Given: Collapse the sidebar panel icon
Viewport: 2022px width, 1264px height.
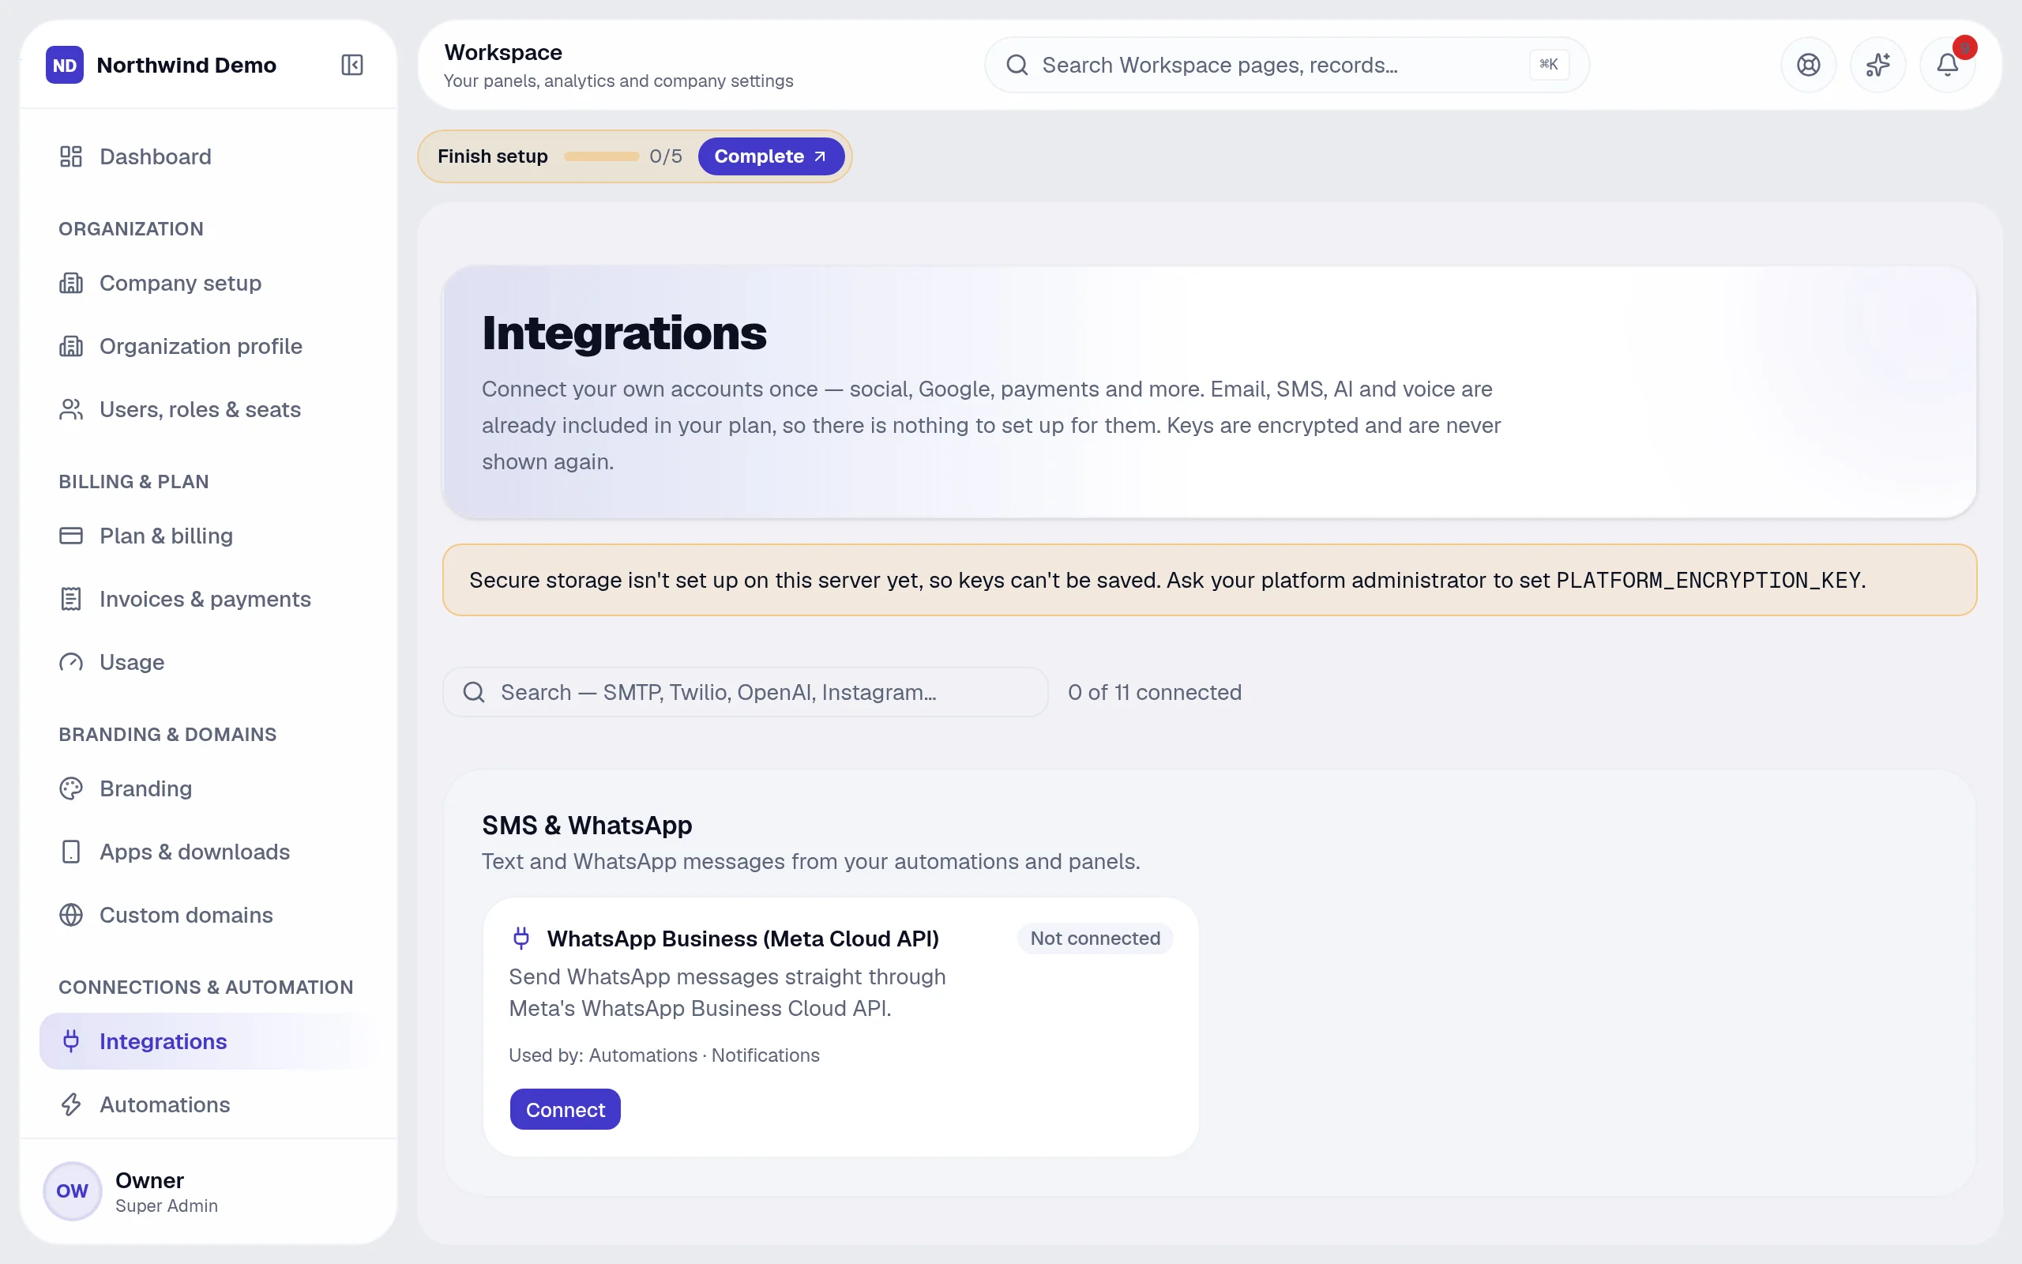Looking at the screenshot, I should pos(351,64).
